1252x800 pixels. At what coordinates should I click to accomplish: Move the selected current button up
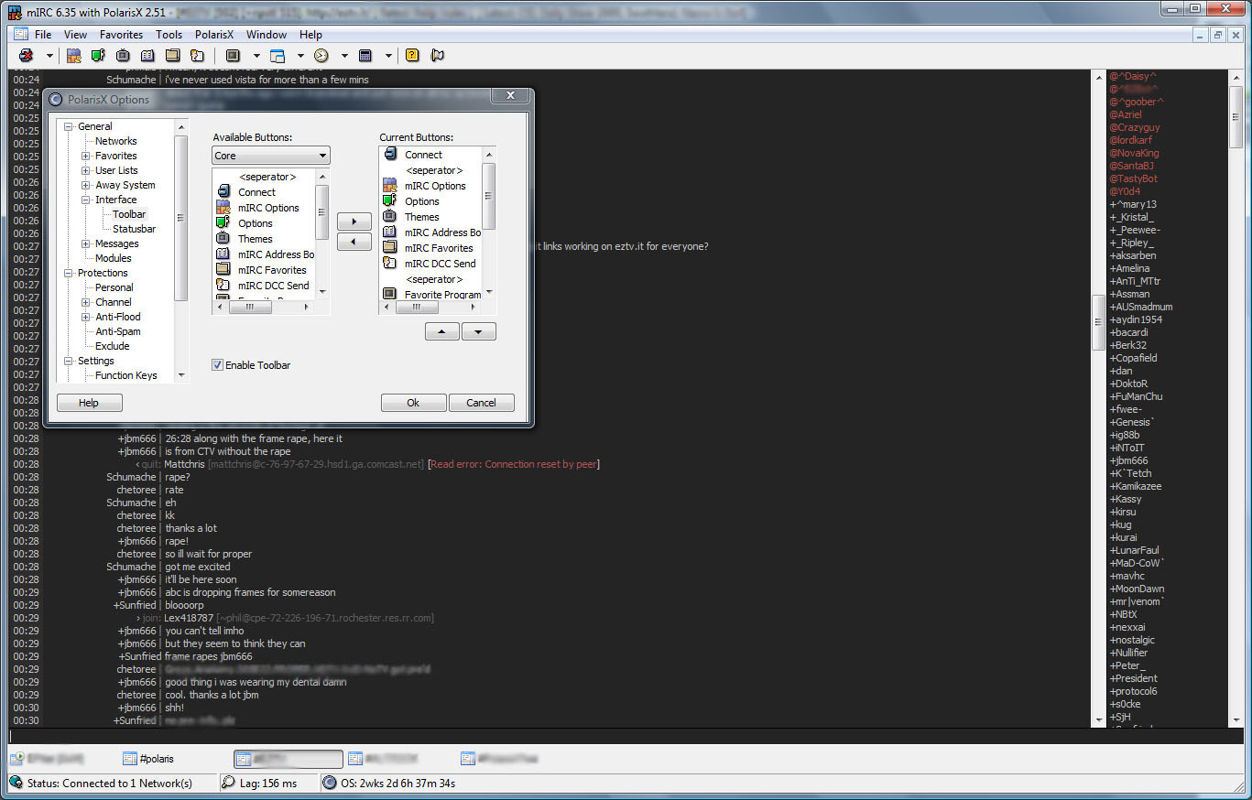442,331
